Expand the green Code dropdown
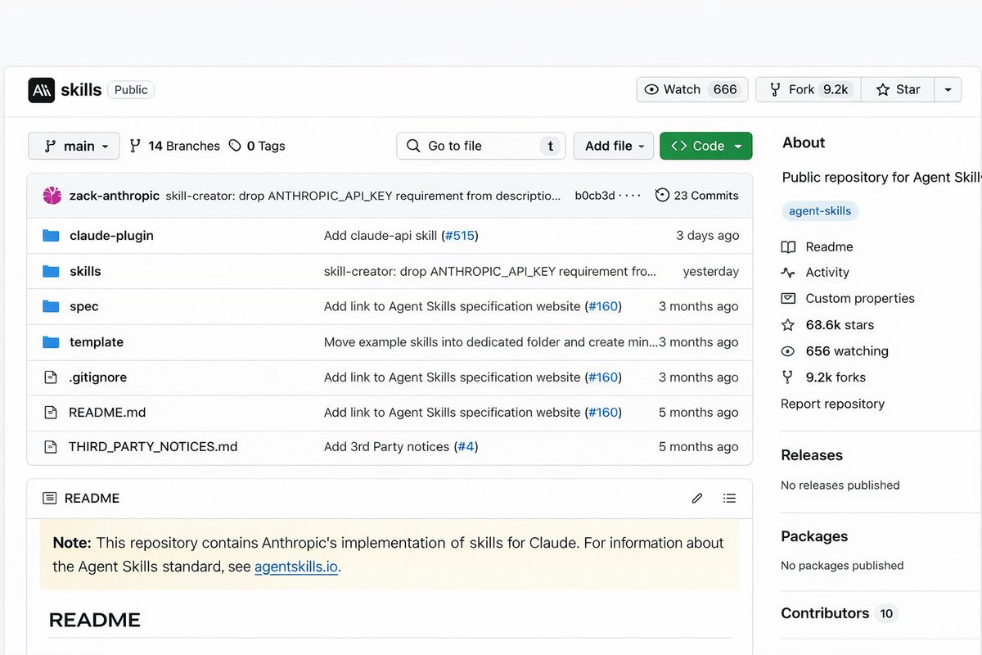 [705, 146]
